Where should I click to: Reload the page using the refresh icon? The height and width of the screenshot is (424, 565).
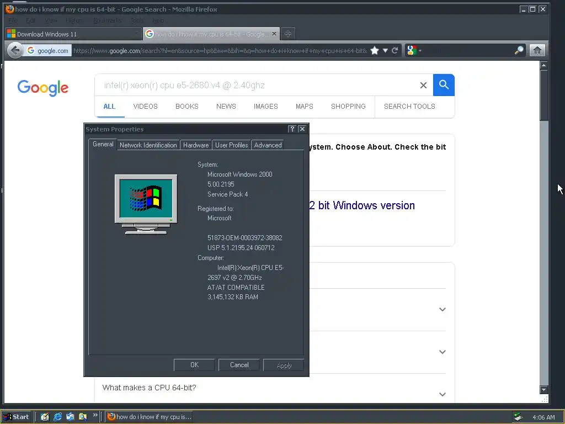(x=395, y=50)
